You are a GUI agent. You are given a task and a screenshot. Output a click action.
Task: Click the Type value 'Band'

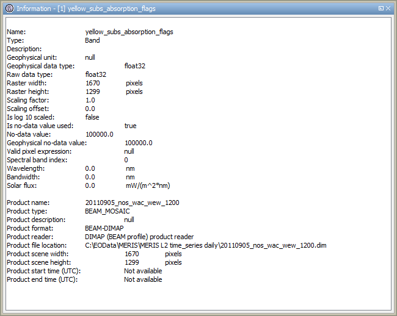(92, 40)
